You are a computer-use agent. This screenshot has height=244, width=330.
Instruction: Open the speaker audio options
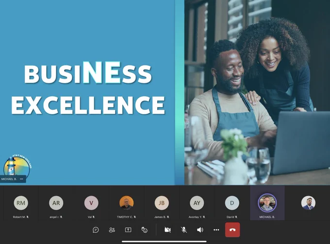pyautogui.click(x=200, y=230)
